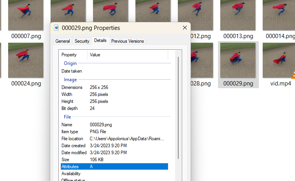Select the Dimensions 256 x 256 row
Screen dimensions: 295x181
click(114, 87)
